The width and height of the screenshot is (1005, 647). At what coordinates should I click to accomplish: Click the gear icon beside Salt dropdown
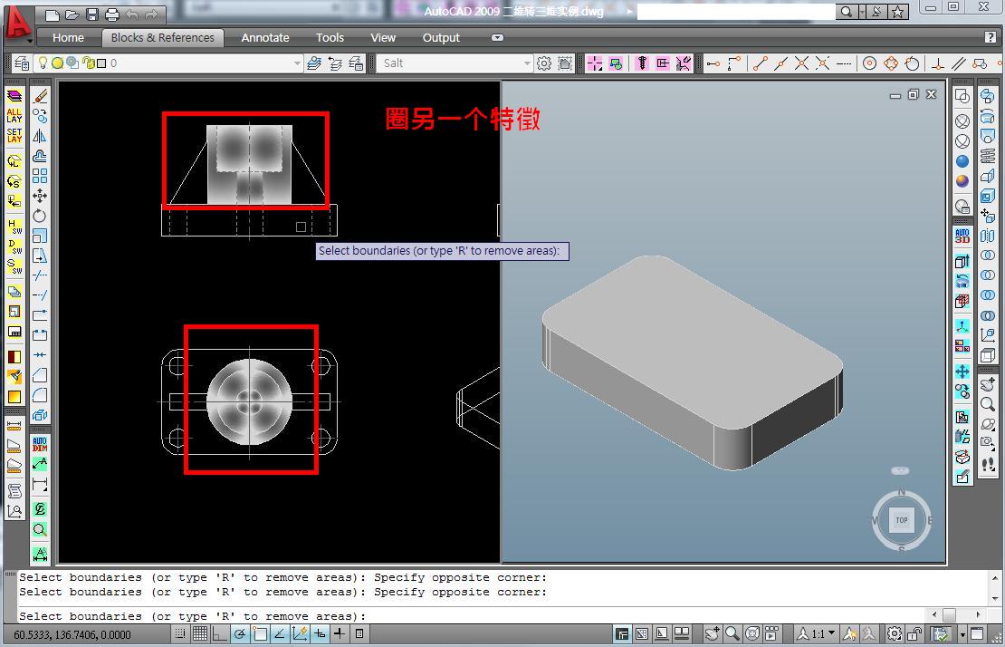coord(543,63)
